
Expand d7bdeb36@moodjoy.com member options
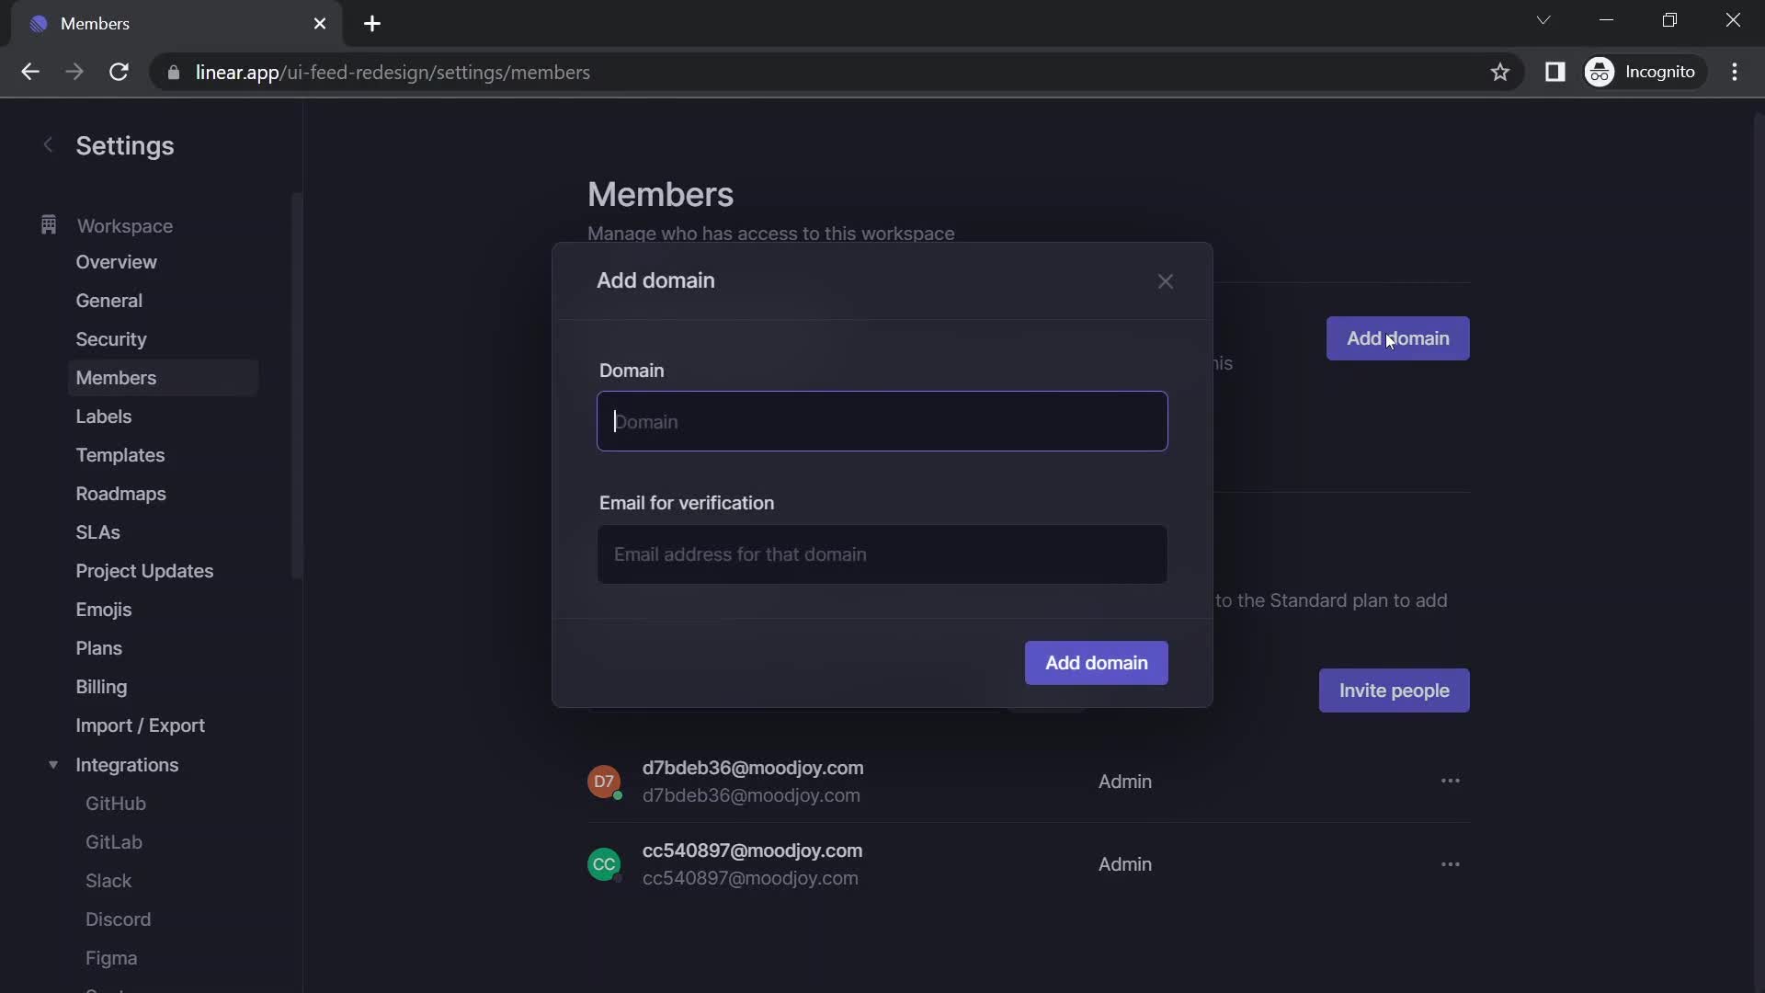1451,781
